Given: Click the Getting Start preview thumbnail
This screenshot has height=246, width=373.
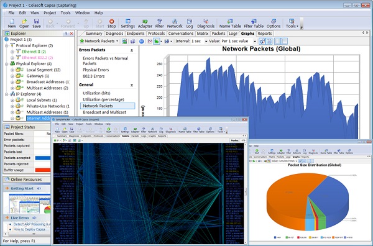Looking at the screenshot, I should [x=30, y=204].
